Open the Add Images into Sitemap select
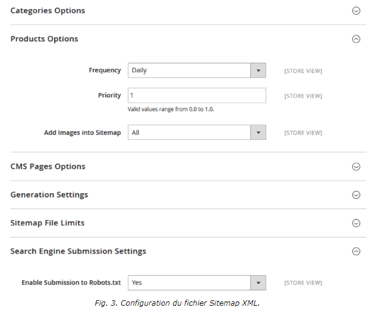383x313 pixels. tap(197, 132)
